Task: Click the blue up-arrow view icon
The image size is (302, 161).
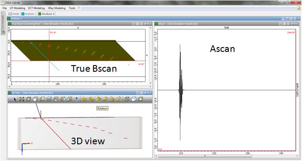Action: coord(77,99)
